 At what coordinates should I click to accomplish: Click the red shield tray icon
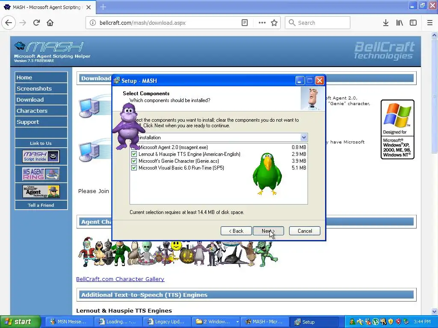[398, 322]
